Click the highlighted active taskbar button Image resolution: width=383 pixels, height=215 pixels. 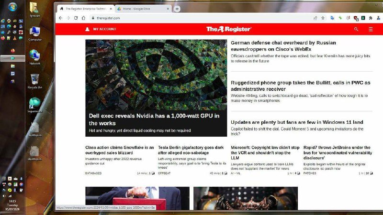(x=13, y=58)
